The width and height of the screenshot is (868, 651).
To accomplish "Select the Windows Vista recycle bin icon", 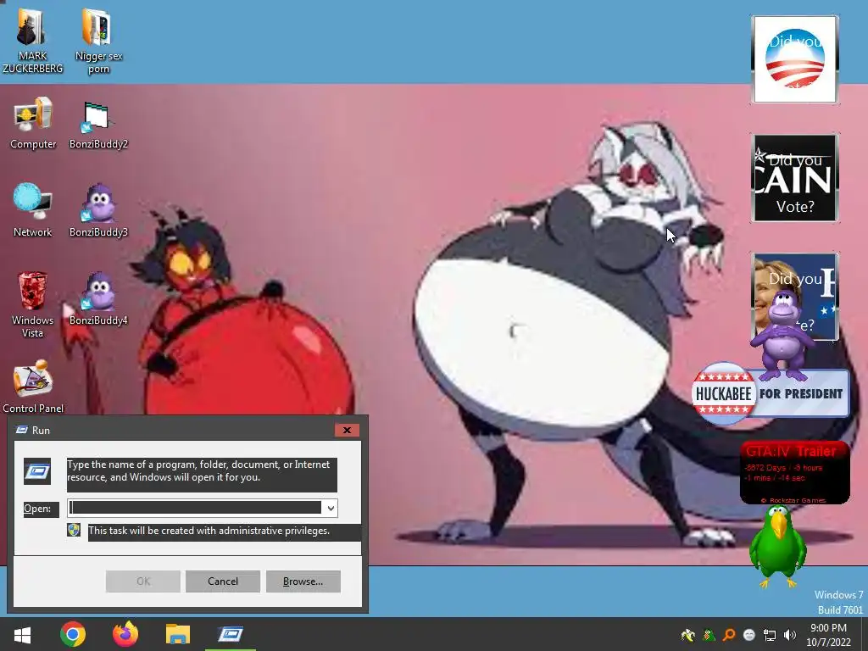I will (x=33, y=304).
